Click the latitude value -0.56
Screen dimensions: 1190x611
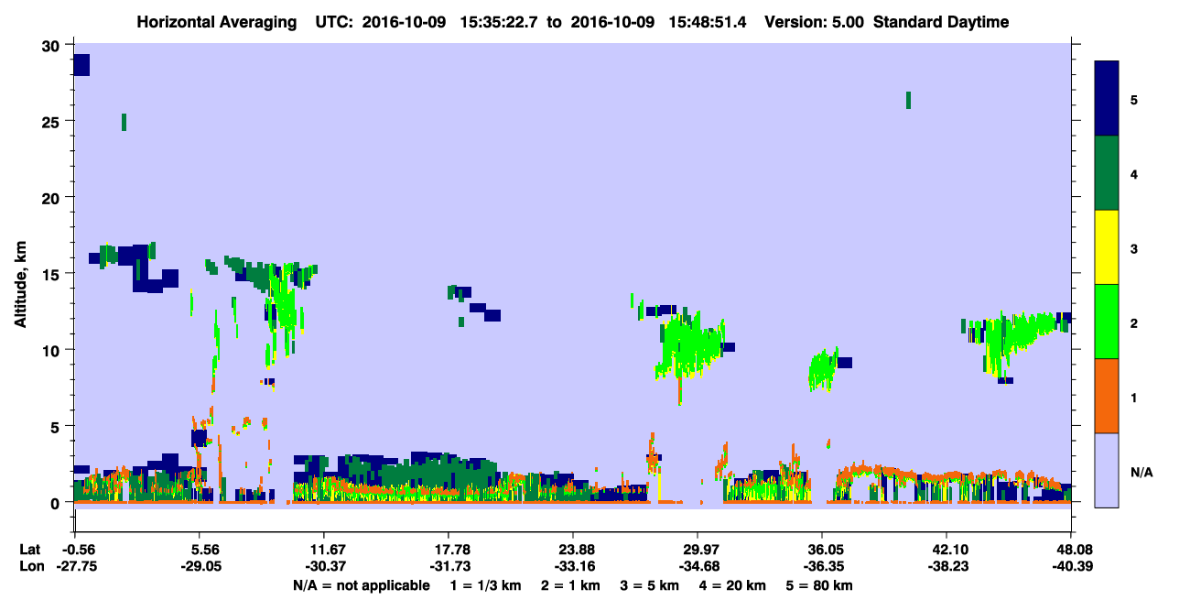point(74,549)
